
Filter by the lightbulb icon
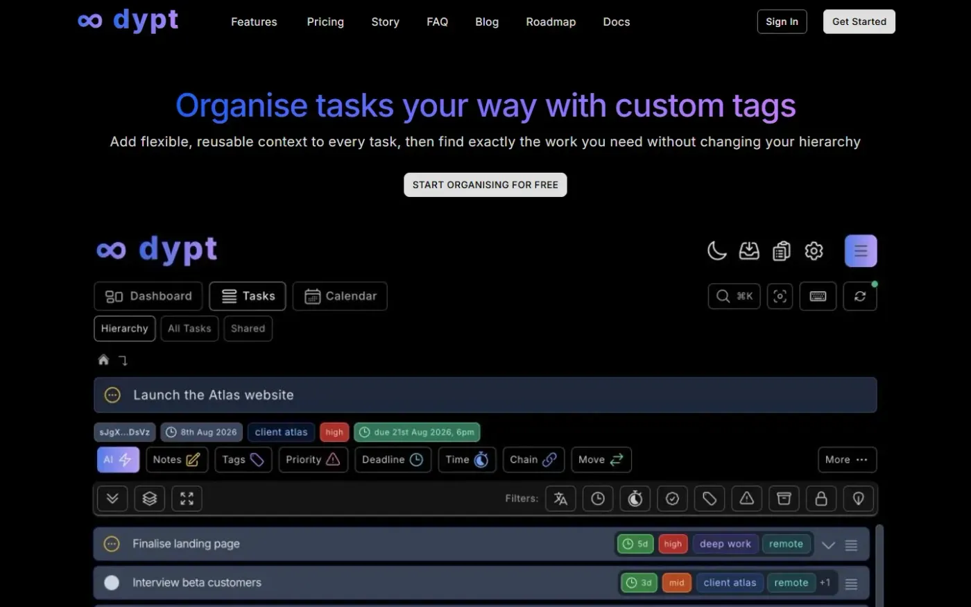(859, 498)
